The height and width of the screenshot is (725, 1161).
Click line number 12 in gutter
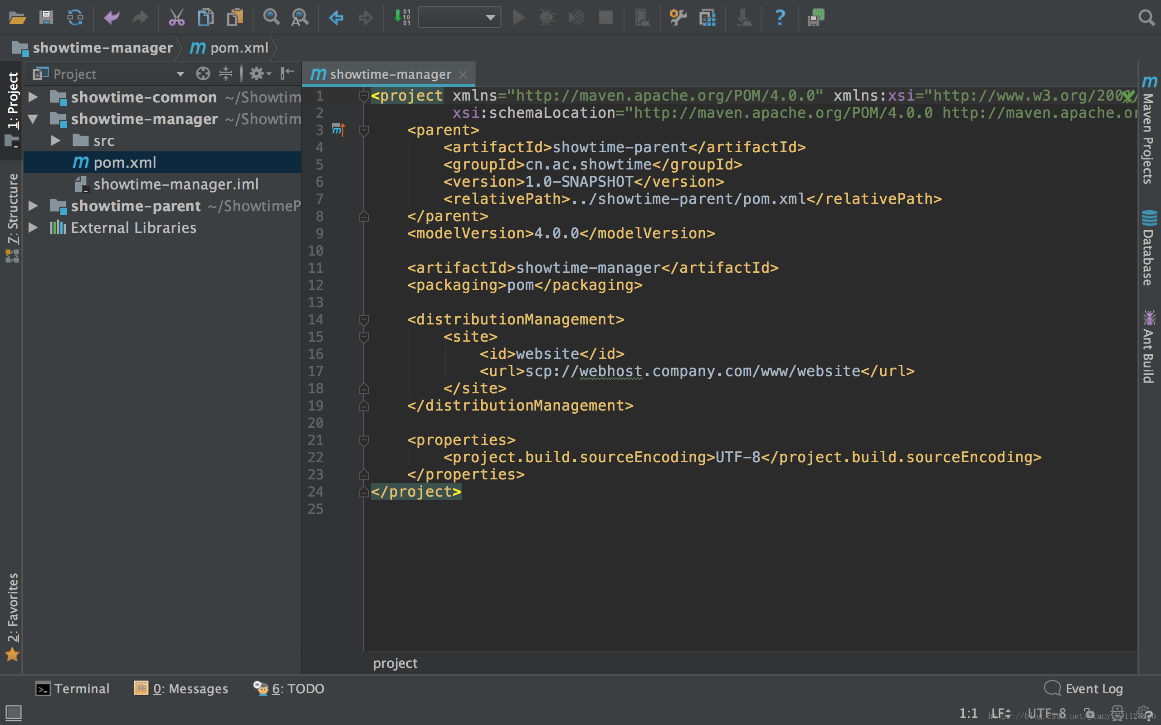[x=315, y=285]
